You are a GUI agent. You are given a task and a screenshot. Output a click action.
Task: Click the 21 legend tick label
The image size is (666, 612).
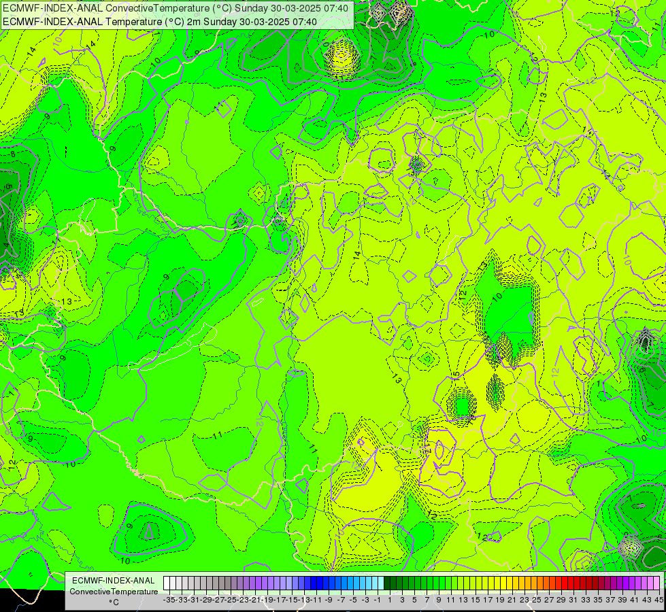[512, 600]
